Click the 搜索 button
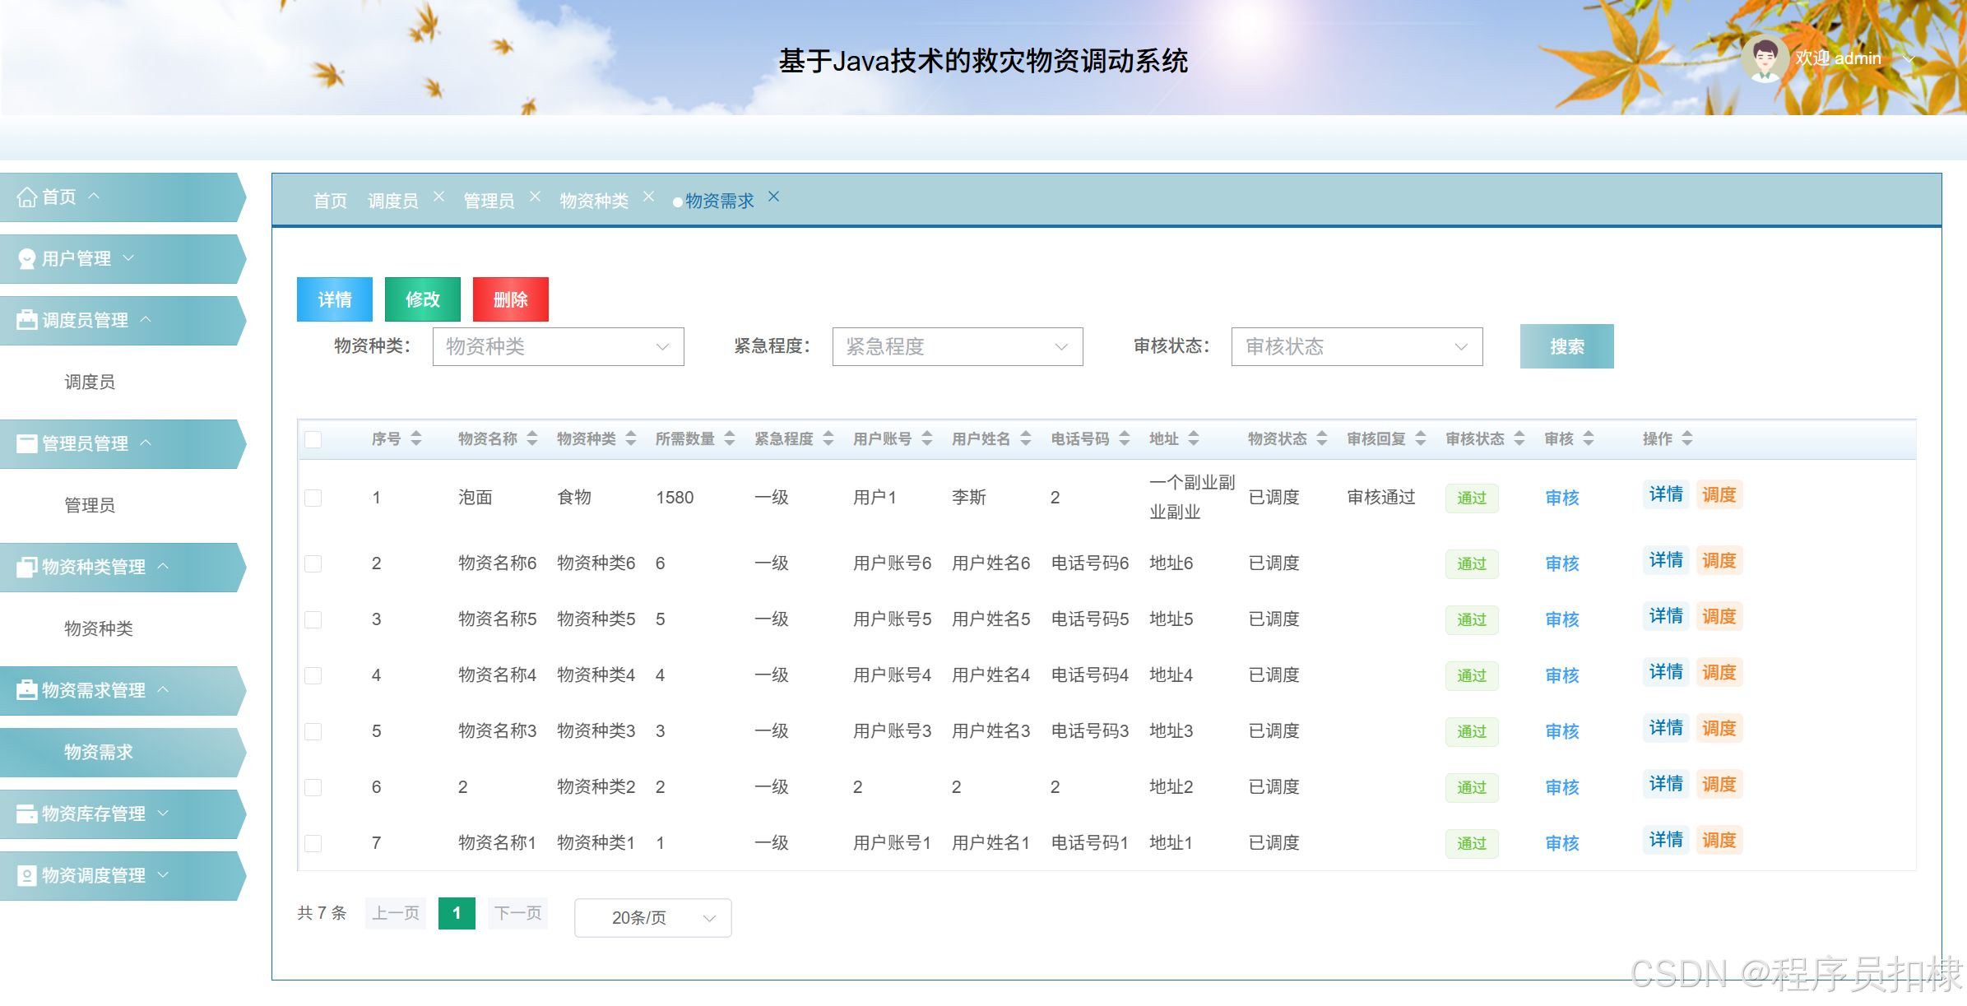This screenshot has width=1967, height=1006. point(1566,346)
